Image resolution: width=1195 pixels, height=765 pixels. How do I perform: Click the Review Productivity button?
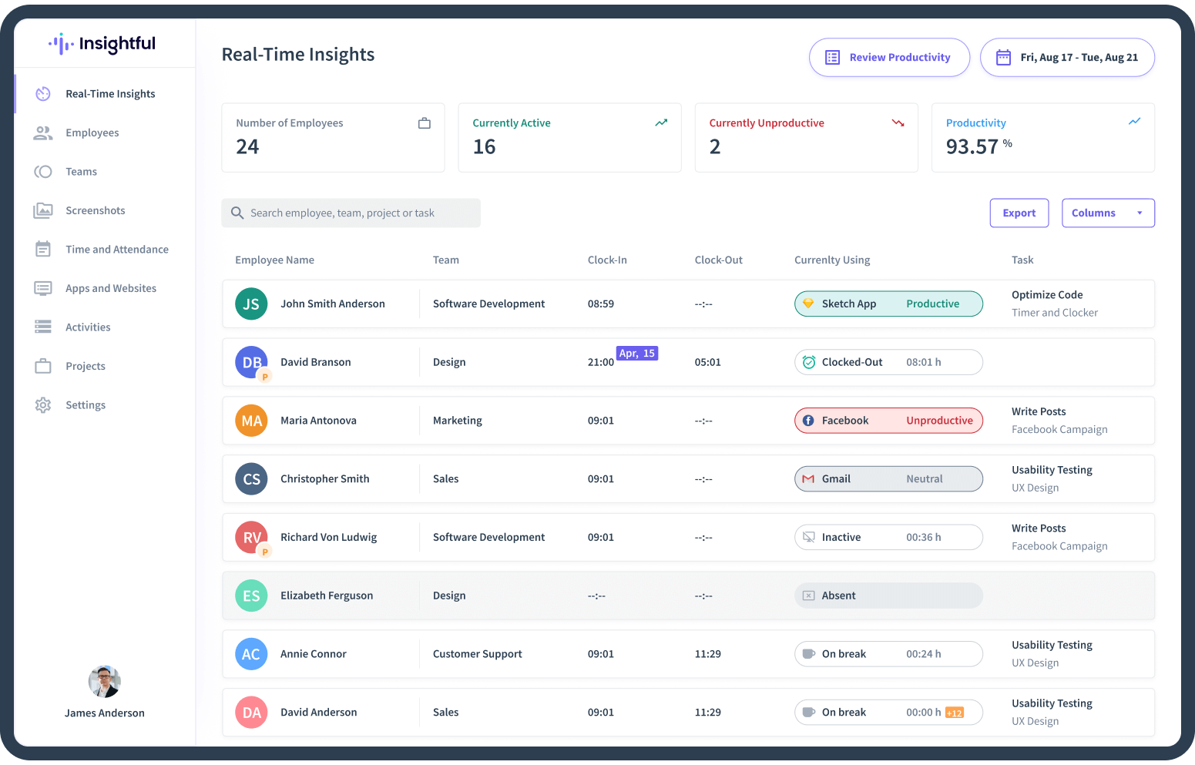(889, 57)
